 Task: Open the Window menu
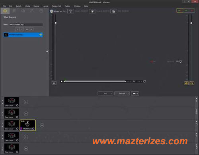pos(77,6)
